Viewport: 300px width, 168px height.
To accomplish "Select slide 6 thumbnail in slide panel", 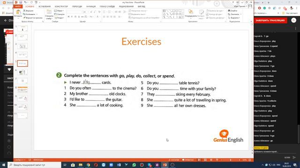I will pyautogui.click(x=22, y=72).
